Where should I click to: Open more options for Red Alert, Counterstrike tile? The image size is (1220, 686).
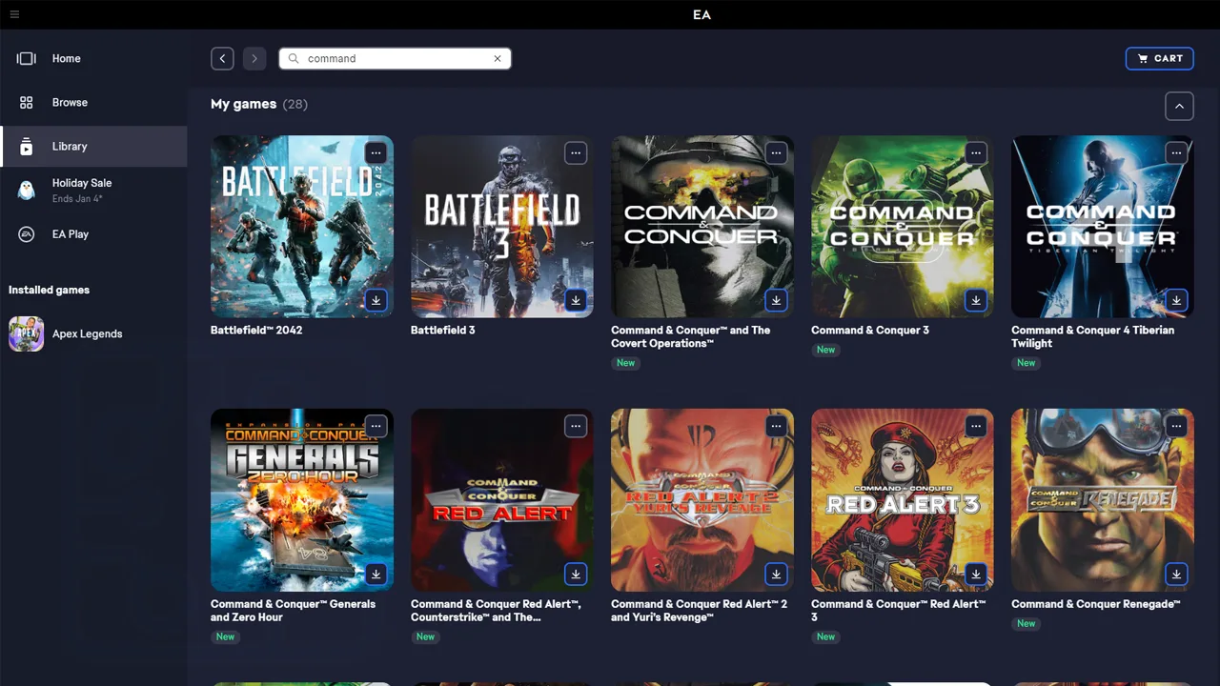[576, 426]
